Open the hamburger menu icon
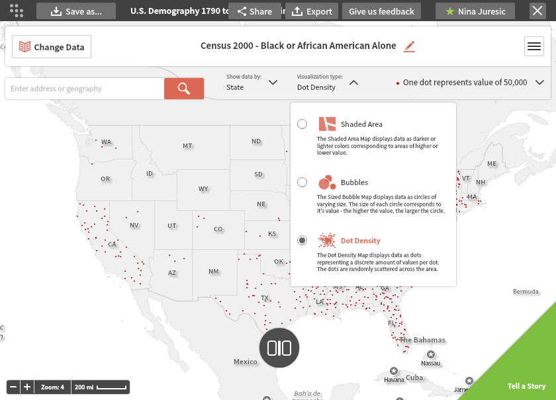Screen dimensions: 556x400 pos(533,46)
